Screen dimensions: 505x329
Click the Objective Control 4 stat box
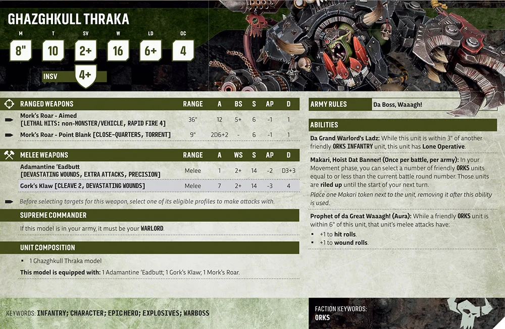pos(183,50)
